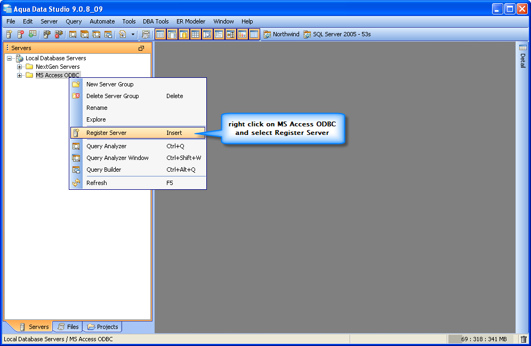This screenshot has width=531, height=346.
Task: Toggle the last blue table view button
Action: [x=254, y=34]
